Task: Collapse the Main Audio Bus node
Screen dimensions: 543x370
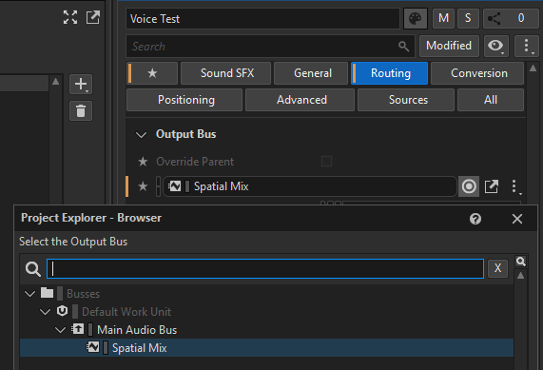Action: (x=60, y=330)
